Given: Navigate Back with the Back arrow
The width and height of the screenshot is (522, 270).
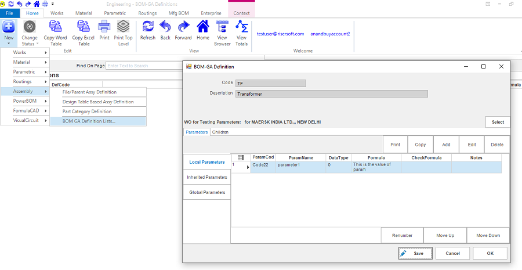Looking at the screenshot, I should click(x=165, y=27).
